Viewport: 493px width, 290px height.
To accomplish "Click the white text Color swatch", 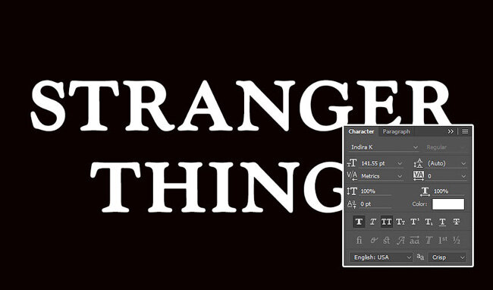I will coord(448,204).
